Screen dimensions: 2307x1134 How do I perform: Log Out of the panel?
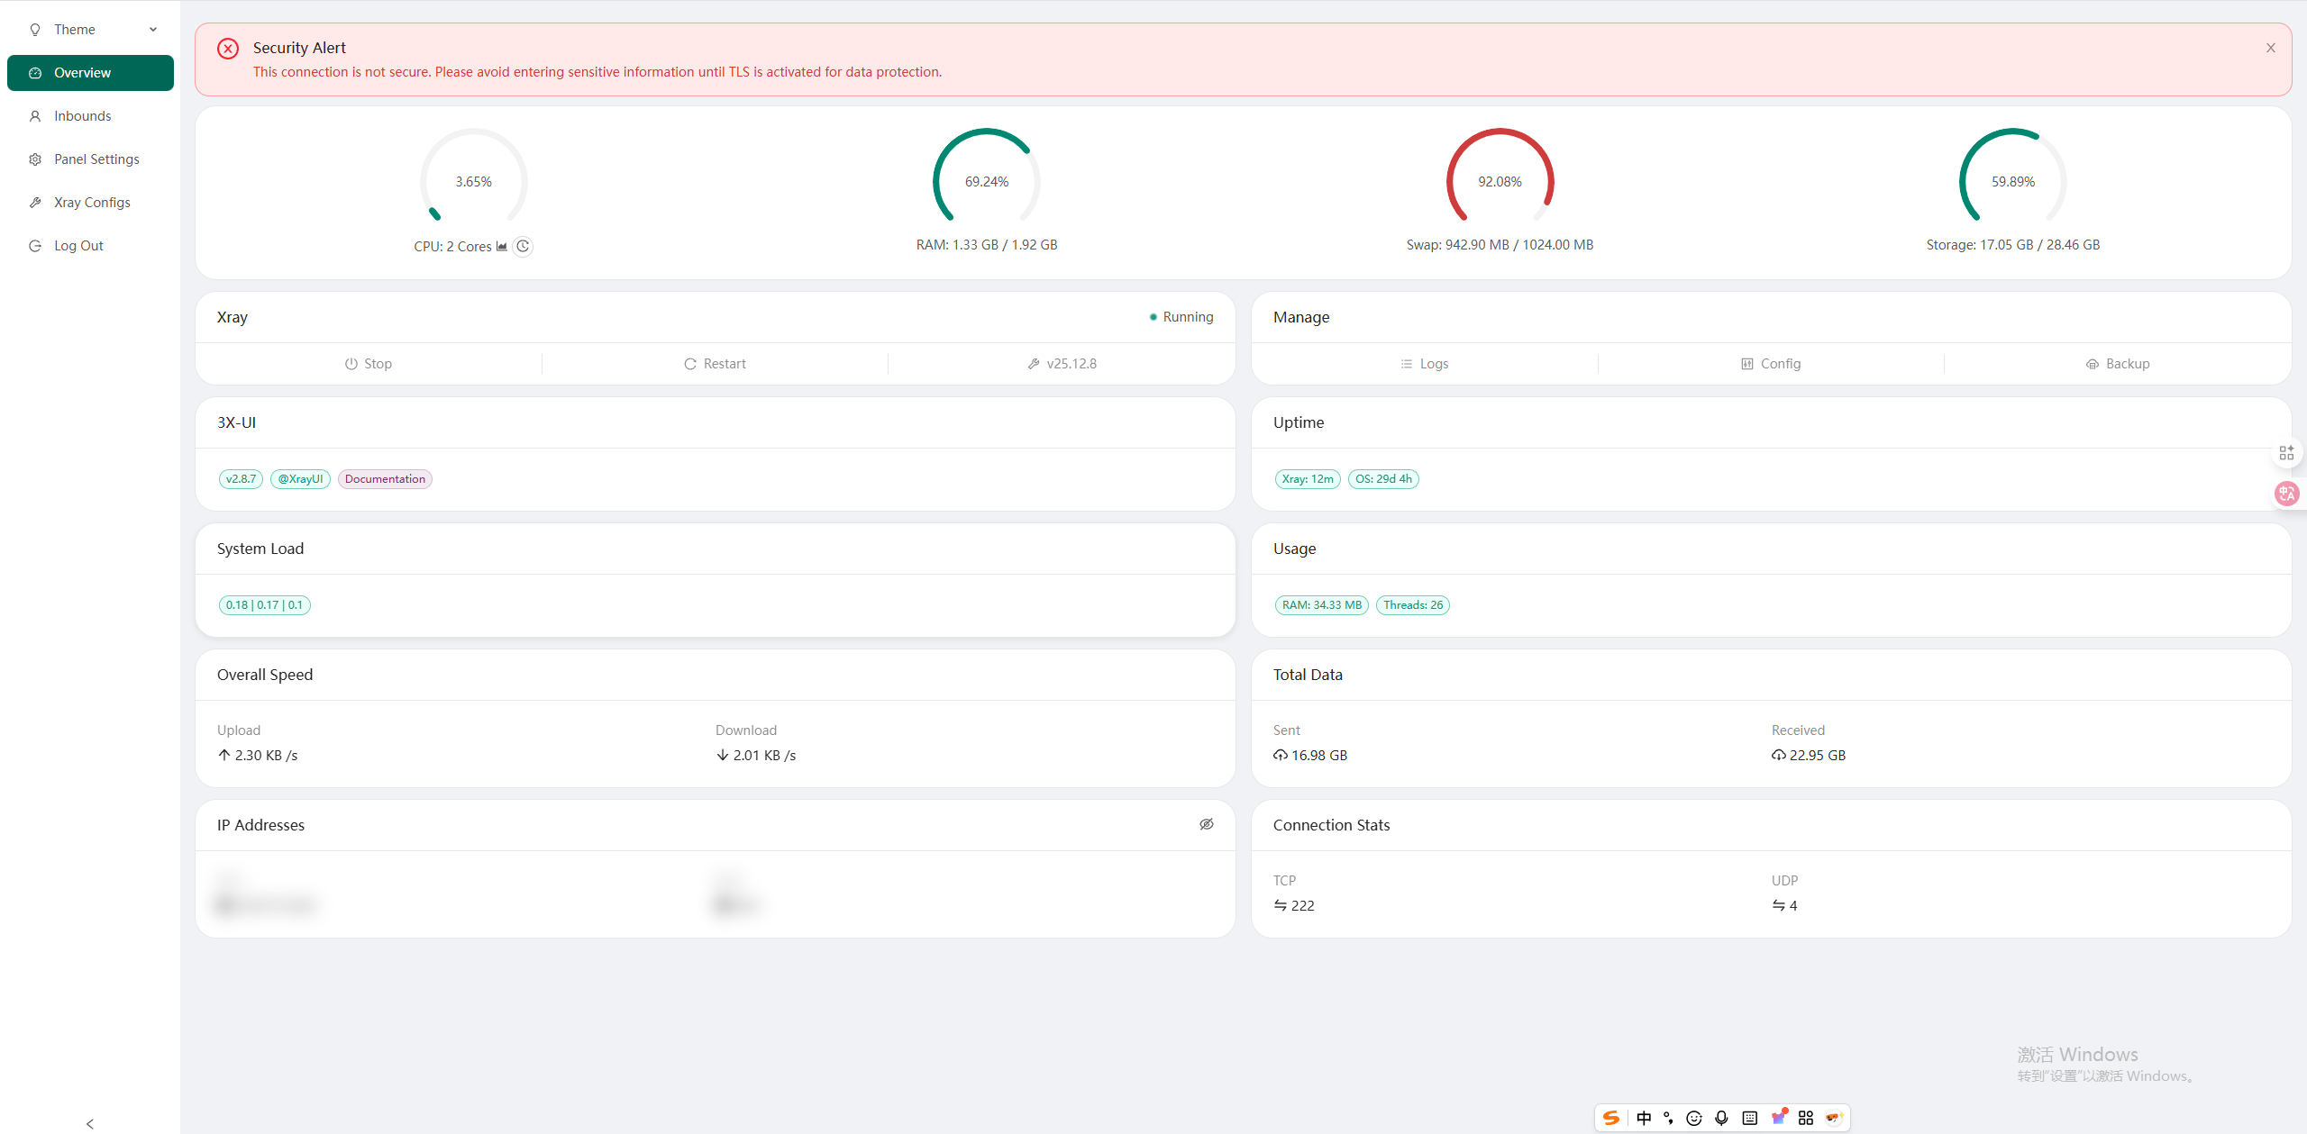pyautogui.click(x=78, y=246)
